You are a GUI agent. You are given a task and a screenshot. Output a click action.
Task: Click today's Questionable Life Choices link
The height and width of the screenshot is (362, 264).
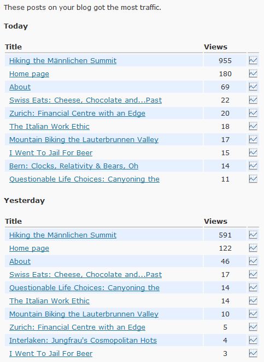84,179
